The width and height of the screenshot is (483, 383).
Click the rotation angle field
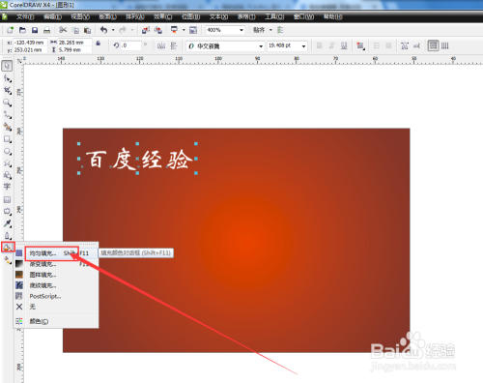pos(130,45)
